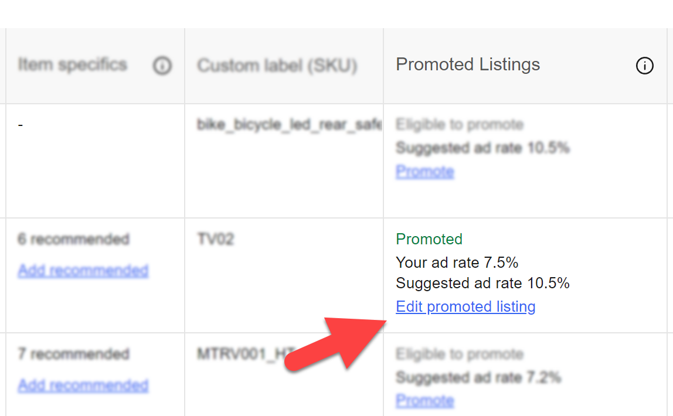Click the green Promoted status text

click(429, 239)
